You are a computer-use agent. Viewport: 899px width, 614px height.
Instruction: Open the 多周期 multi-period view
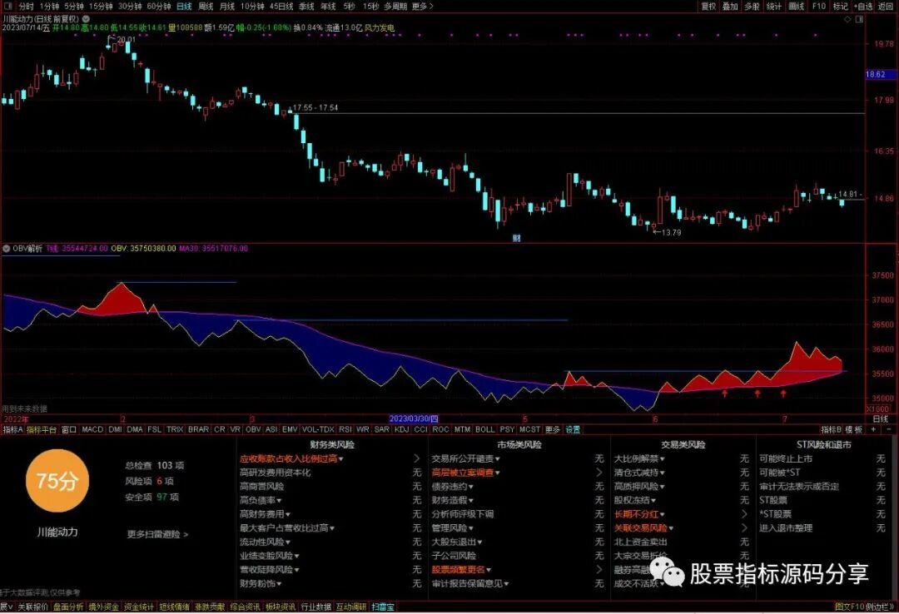point(395,7)
